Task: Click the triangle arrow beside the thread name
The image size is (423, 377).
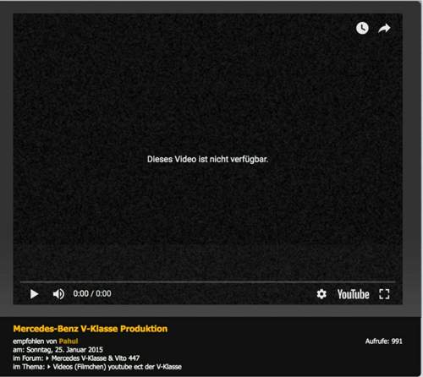Action: [49, 367]
